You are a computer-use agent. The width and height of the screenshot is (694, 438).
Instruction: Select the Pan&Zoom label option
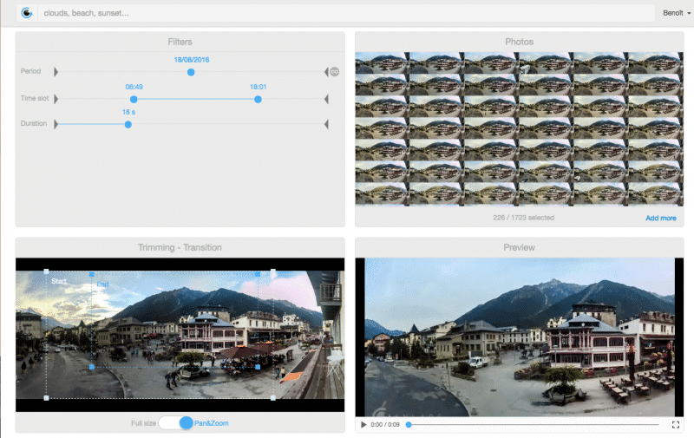coord(212,423)
